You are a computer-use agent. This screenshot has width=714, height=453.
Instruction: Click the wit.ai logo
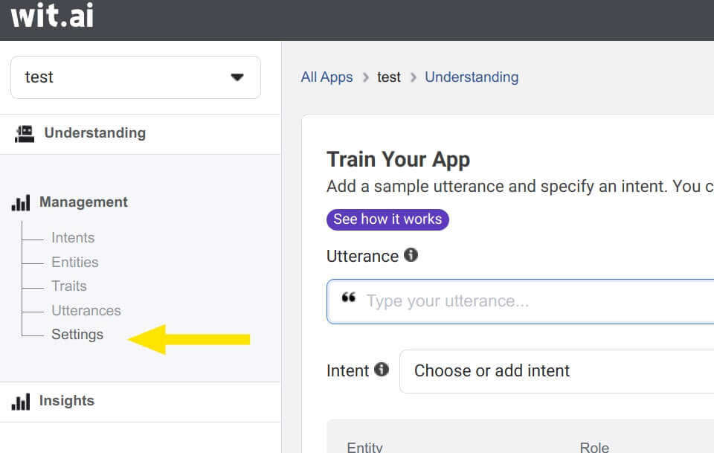coord(52,15)
